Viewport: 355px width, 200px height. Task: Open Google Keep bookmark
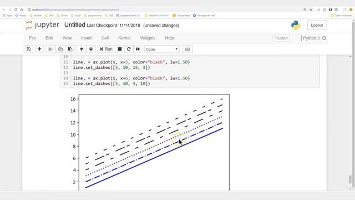(181, 16)
